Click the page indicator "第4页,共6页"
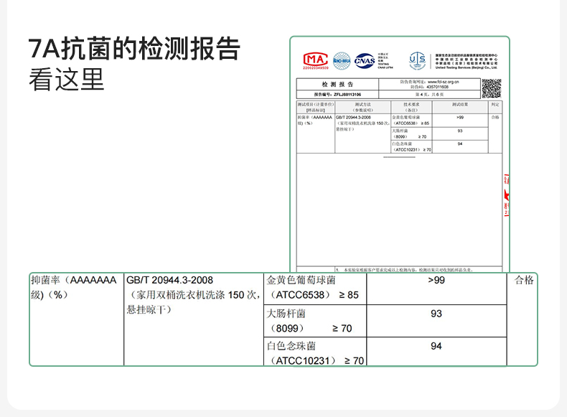The image size is (567, 417). [x=430, y=95]
